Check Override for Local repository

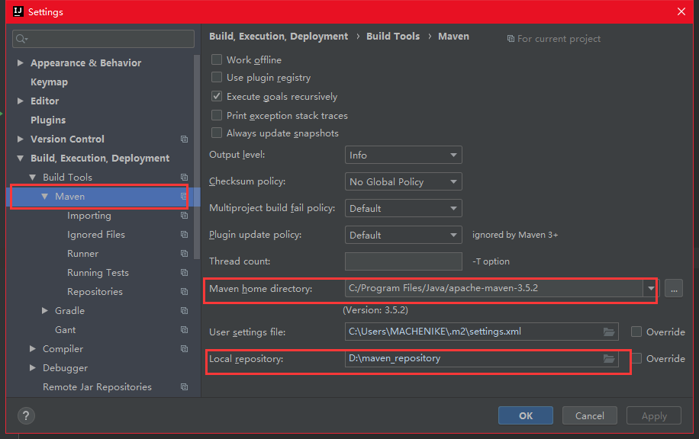click(x=636, y=358)
